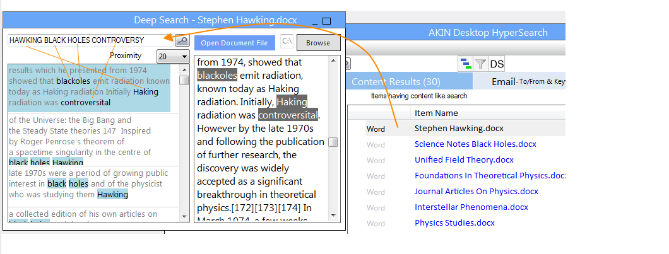Click the hierarchy view icon in HyperSearch toolbar
The width and height of the screenshot is (669, 254).
click(465, 64)
